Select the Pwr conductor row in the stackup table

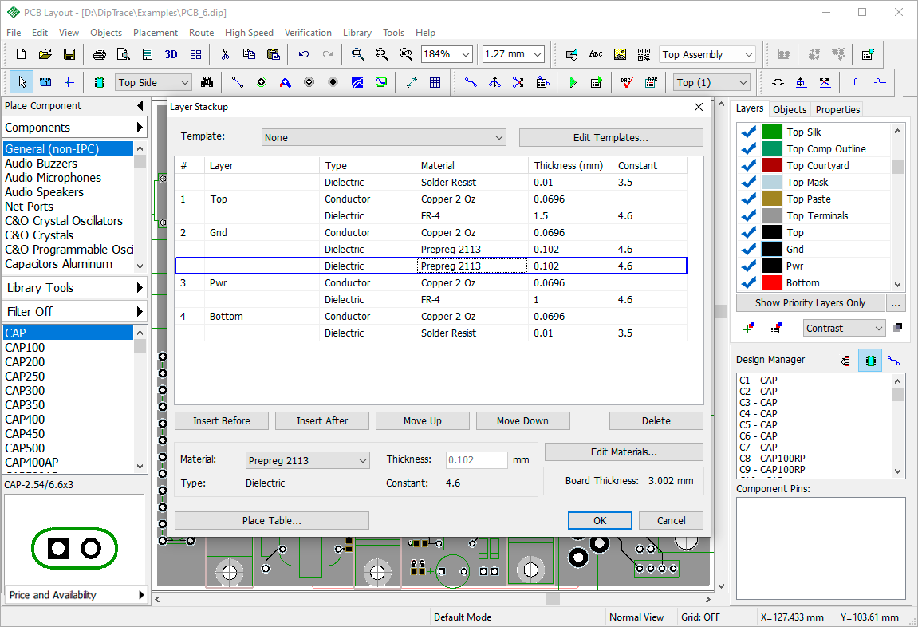click(431, 282)
